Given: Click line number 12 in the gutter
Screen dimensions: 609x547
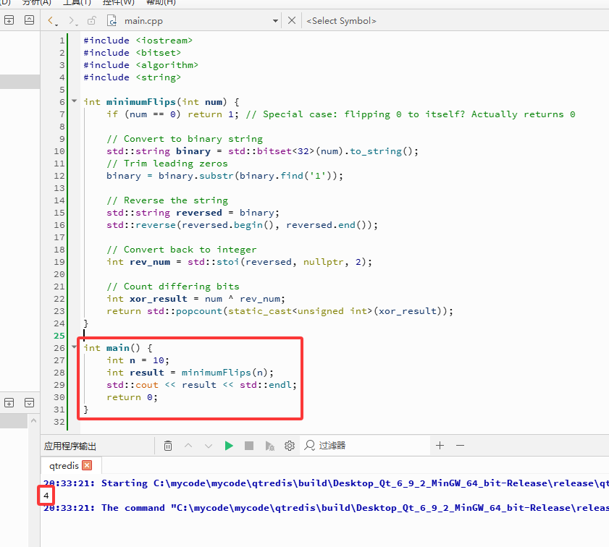Looking at the screenshot, I should click(x=59, y=176).
